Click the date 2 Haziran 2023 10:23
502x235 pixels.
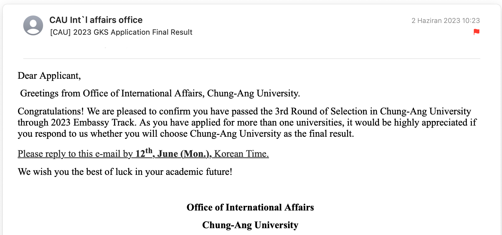point(446,21)
